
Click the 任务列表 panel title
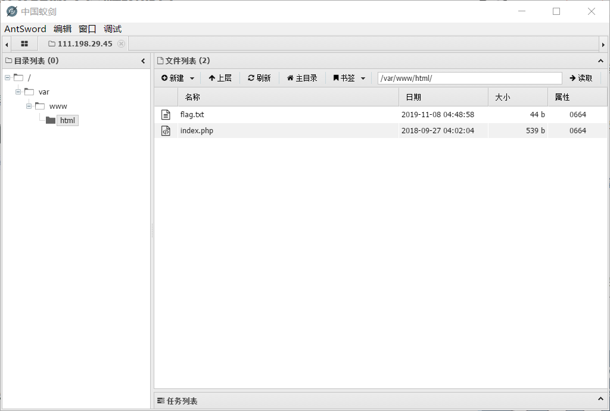[x=182, y=401]
